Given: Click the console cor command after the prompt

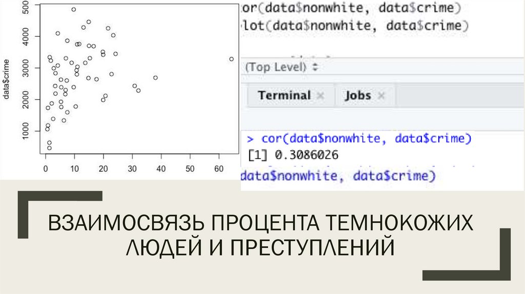Looking at the screenshot, I should 366,138.
